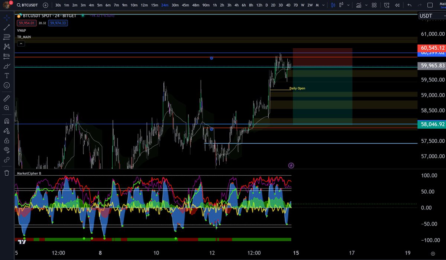Open the indicator templates grid icon
The width and height of the screenshot is (446, 260).
click(374, 5)
